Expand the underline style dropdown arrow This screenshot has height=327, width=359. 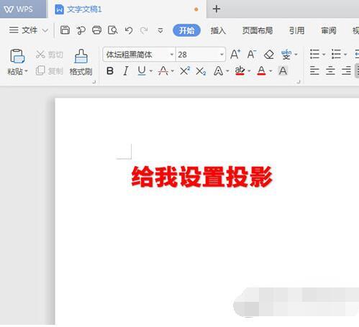click(x=151, y=71)
